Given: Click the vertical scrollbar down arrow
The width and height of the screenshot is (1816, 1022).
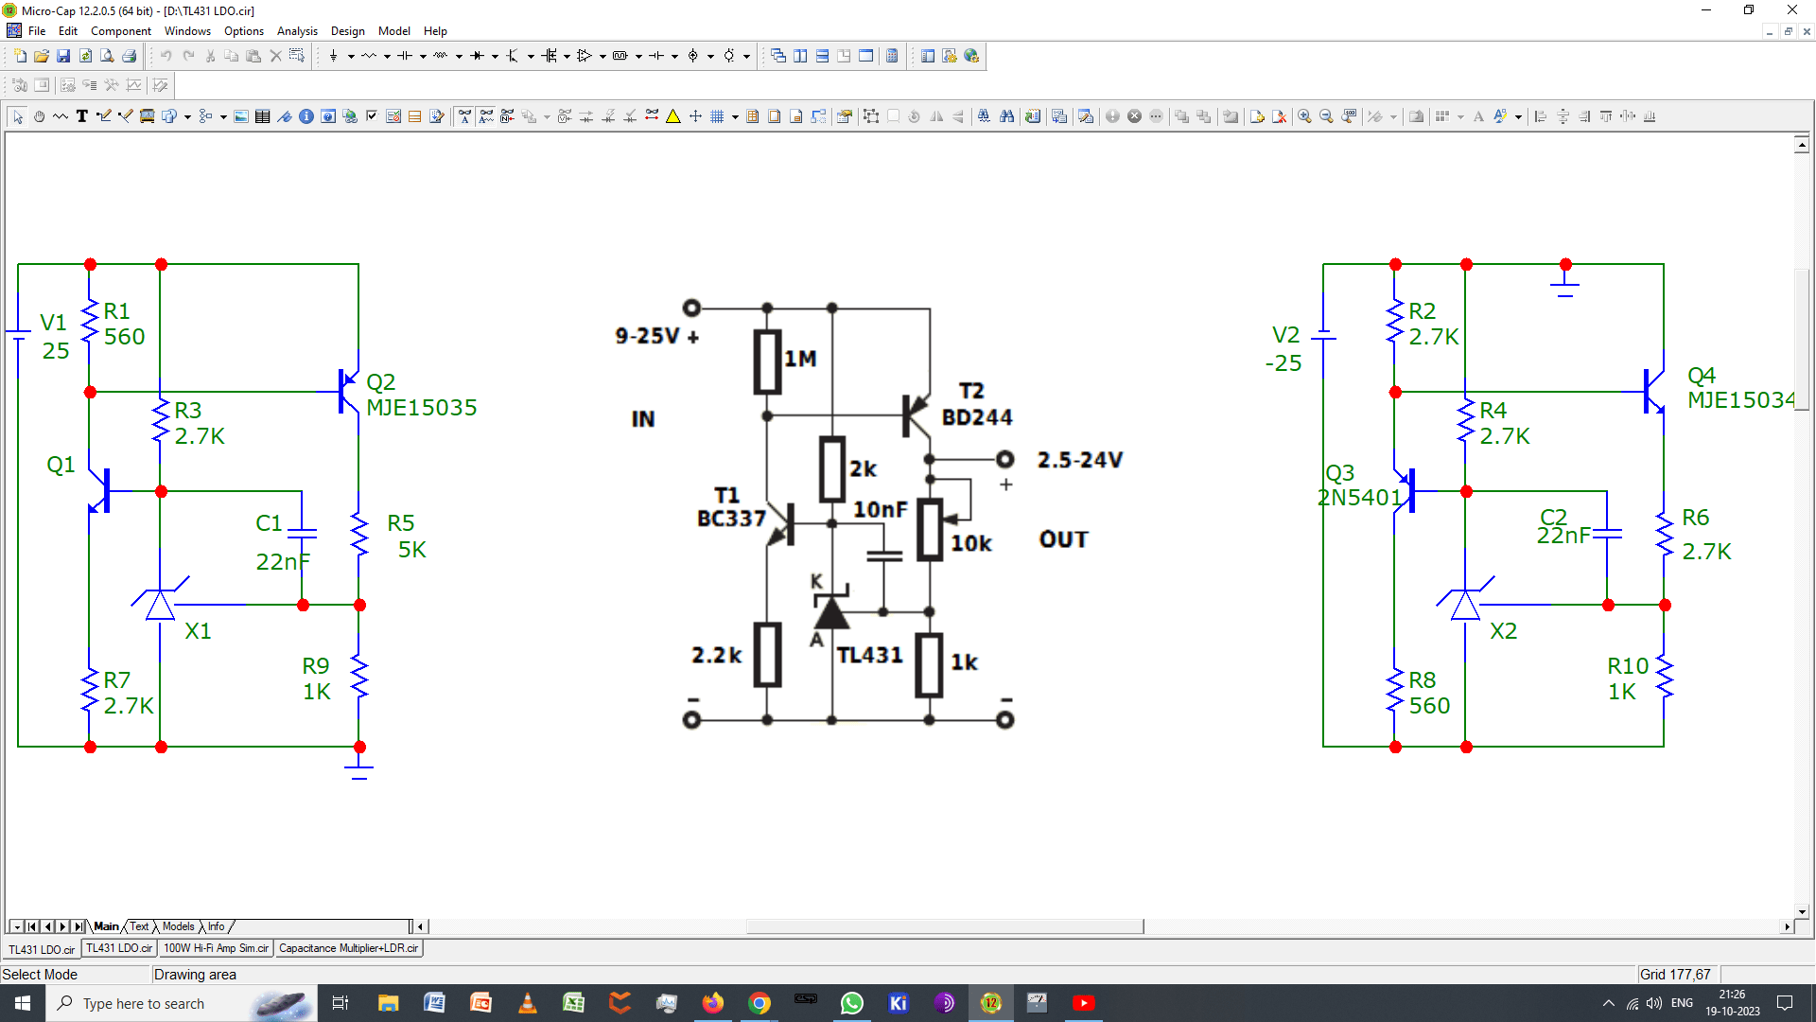Looking at the screenshot, I should tap(1802, 912).
